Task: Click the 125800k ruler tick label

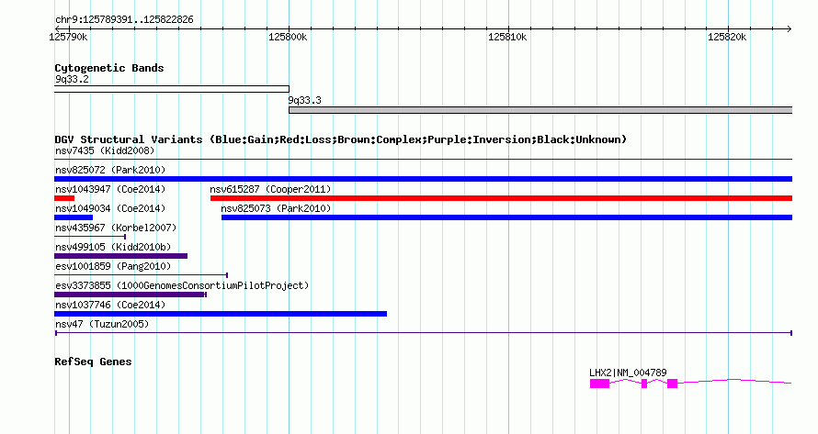Action: click(x=288, y=37)
